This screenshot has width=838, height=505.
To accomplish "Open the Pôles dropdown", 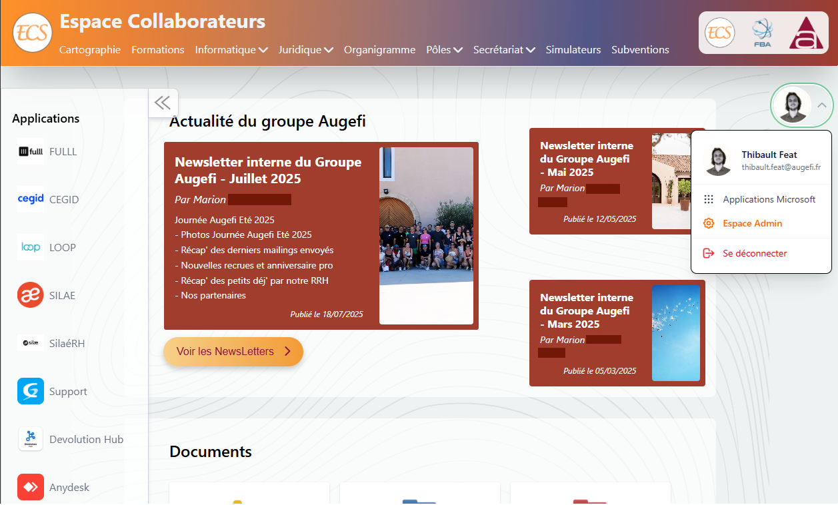I will [443, 49].
